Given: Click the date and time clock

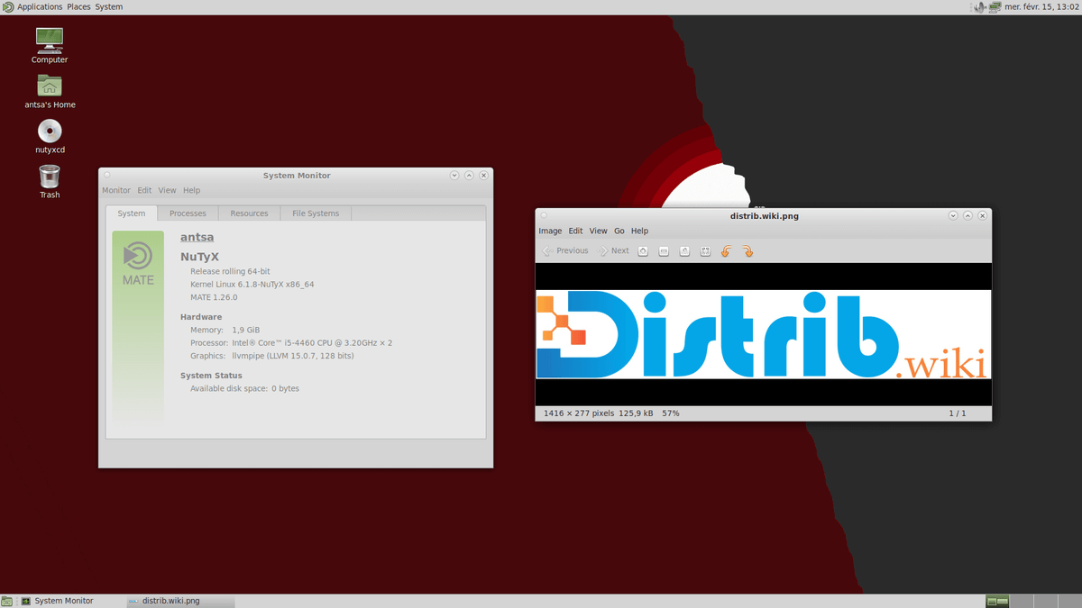Looking at the screenshot, I should pos(1041,7).
